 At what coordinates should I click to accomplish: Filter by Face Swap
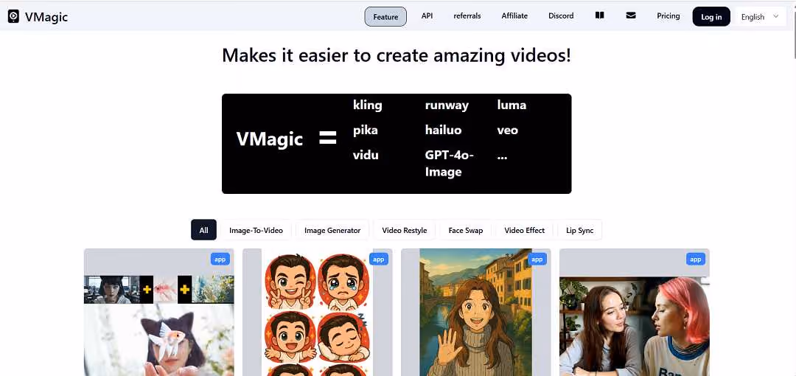pos(466,230)
